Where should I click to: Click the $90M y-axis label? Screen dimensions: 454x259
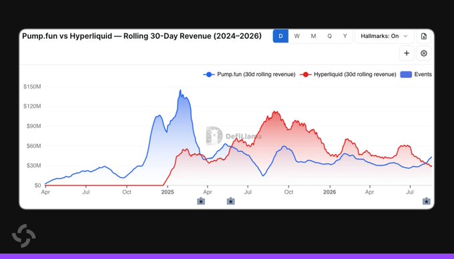pyautogui.click(x=33, y=127)
